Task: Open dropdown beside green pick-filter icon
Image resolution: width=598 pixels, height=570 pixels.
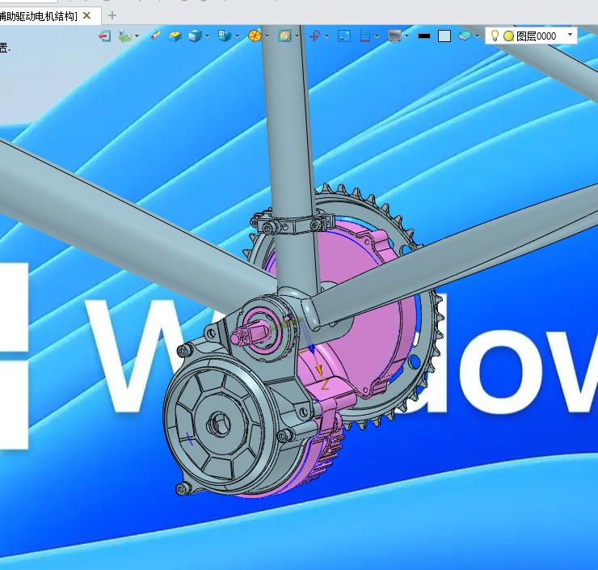Action: [137, 36]
